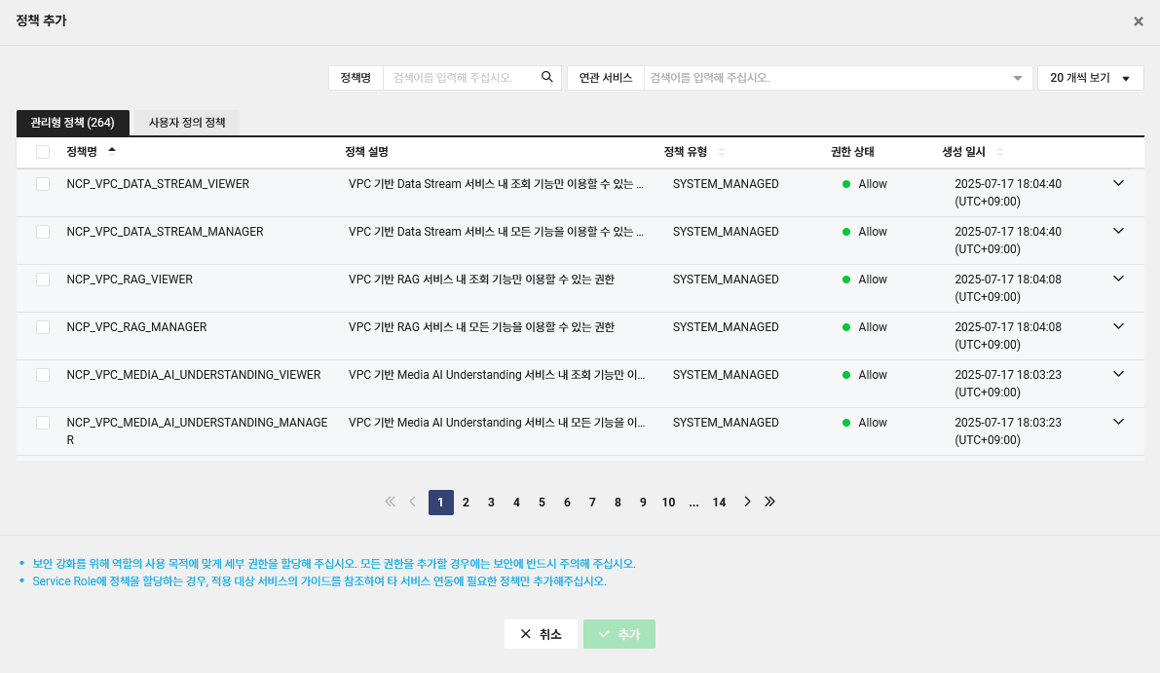Click policy name NCP_VPC_RAG_MANAGER
Image resolution: width=1160 pixels, height=673 pixels.
[x=137, y=327]
